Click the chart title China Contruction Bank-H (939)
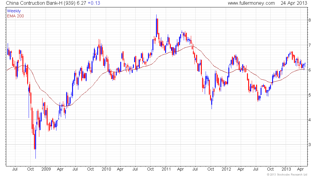Image resolution: width=325 pixels, height=177 pixels. (41, 3)
